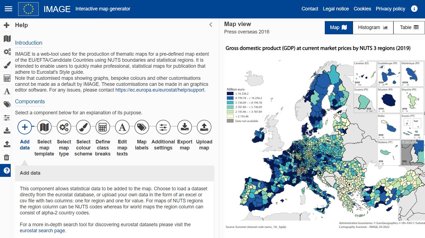425x238 pixels.
Task: Select the Map labels component circle
Action: pos(142,127)
